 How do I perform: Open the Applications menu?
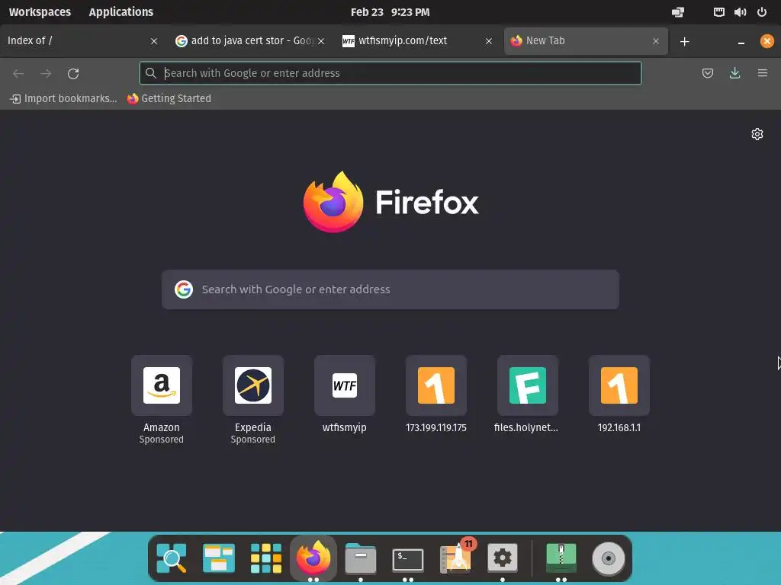121,12
